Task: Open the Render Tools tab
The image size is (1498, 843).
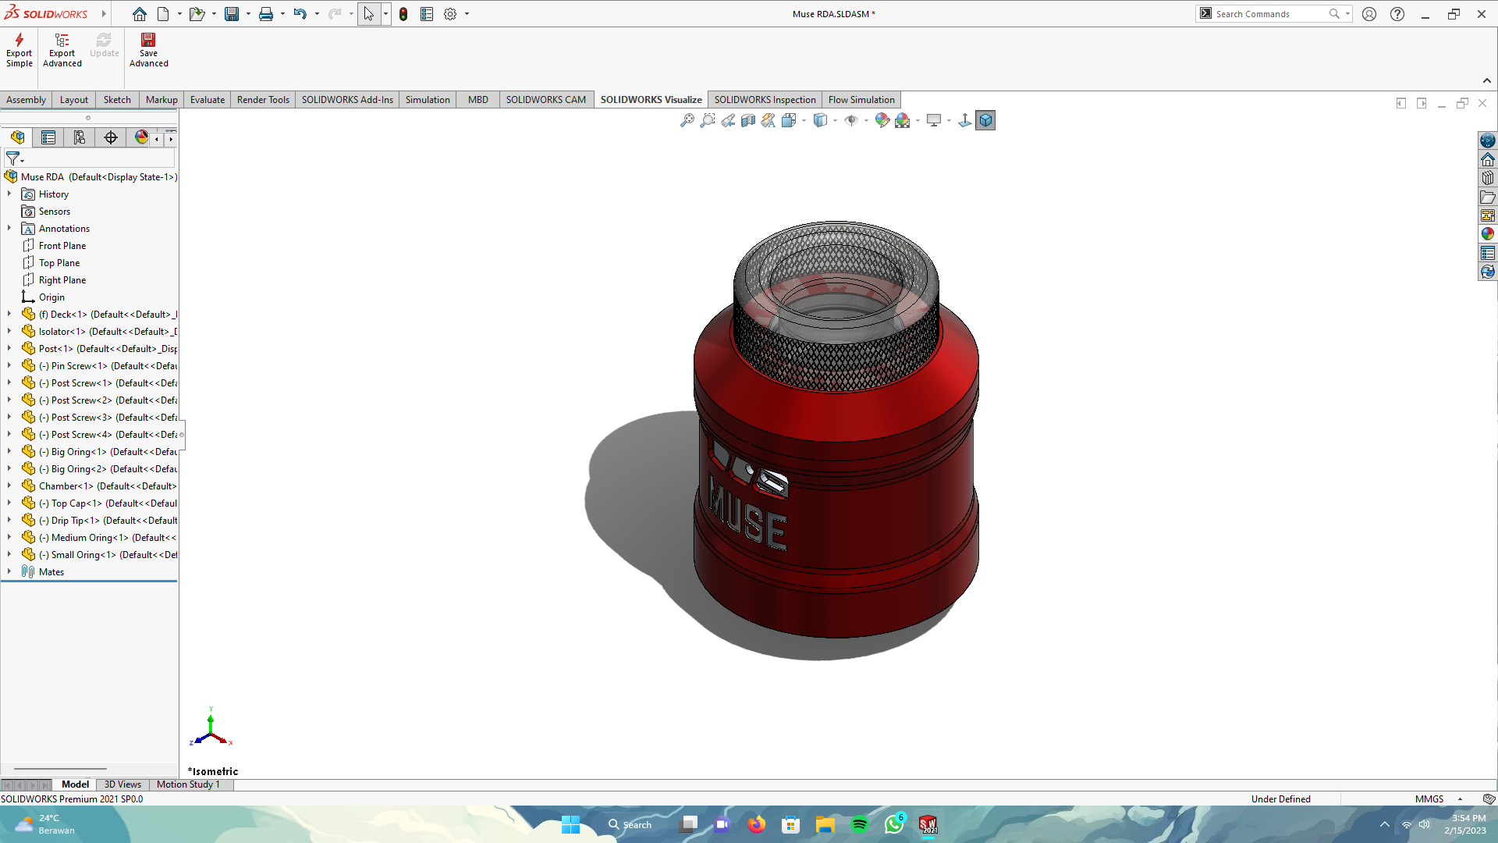Action: coord(263,100)
